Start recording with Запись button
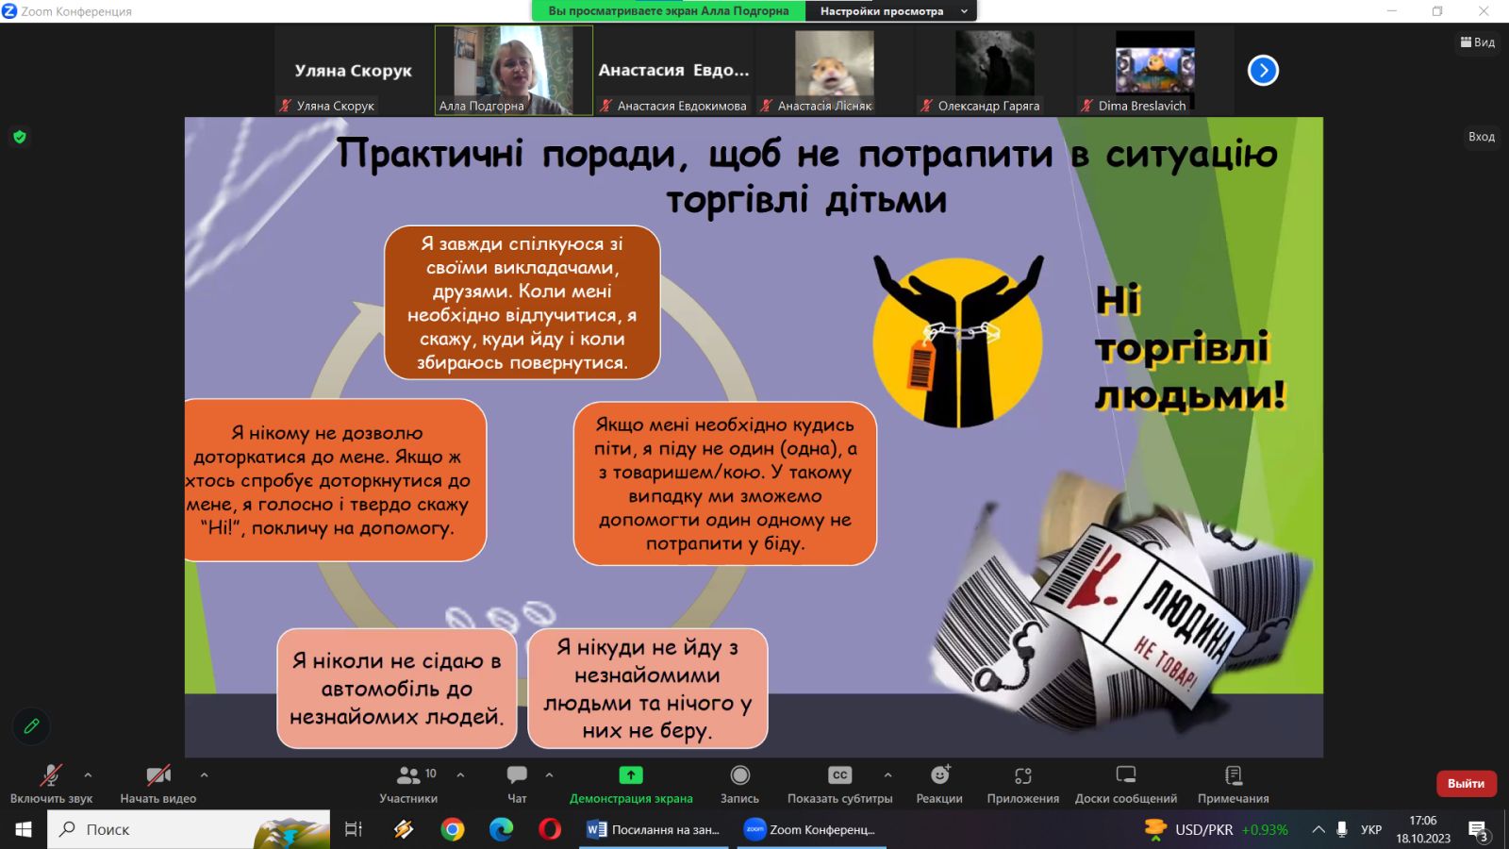The image size is (1509, 849). click(740, 783)
